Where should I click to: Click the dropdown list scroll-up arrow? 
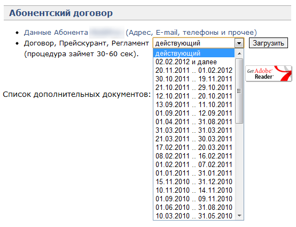click(239, 54)
